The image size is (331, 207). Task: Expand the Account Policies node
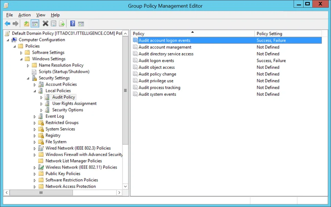(x=35, y=85)
